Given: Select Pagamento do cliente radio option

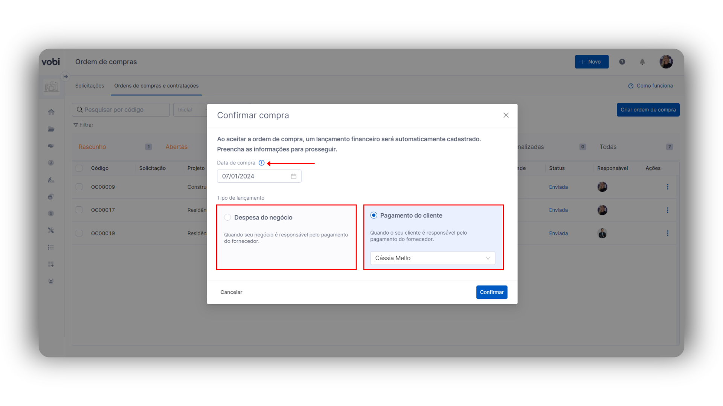Looking at the screenshot, I should tap(374, 215).
